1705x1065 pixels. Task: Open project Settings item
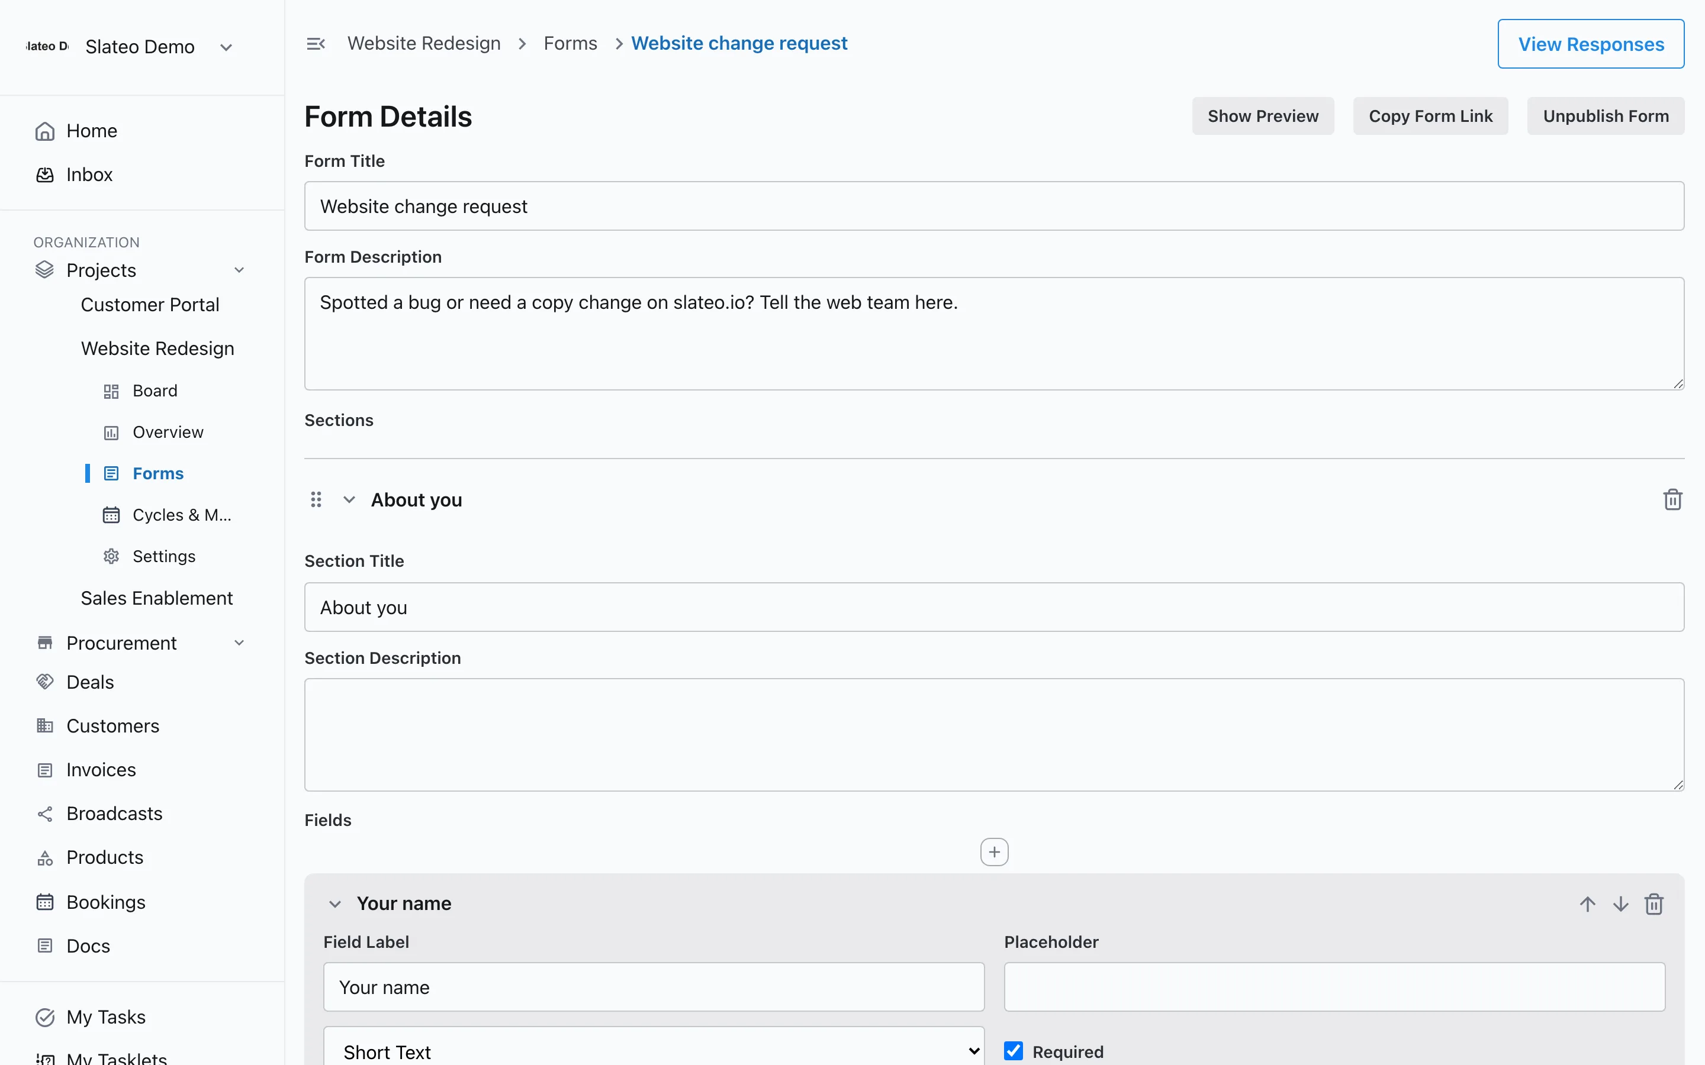pyautogui.click(x=164, y=556)
